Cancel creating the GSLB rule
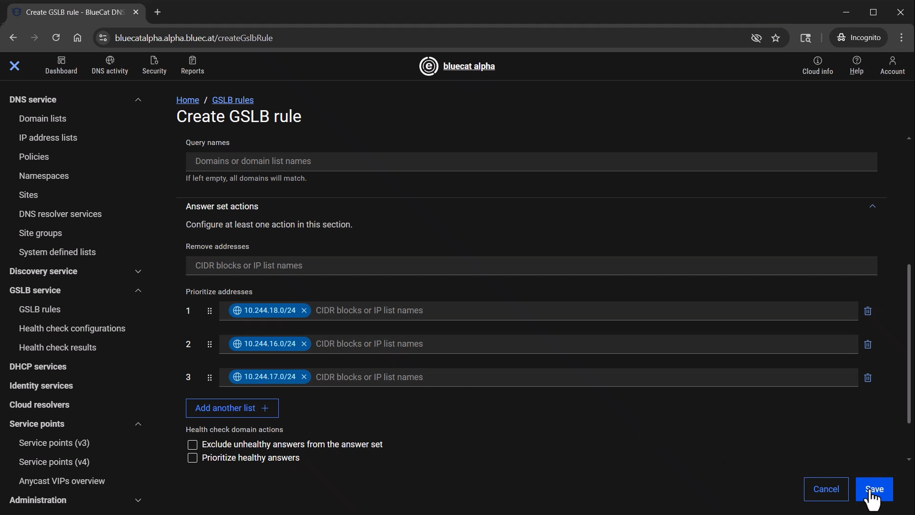 tap(826, 489)
